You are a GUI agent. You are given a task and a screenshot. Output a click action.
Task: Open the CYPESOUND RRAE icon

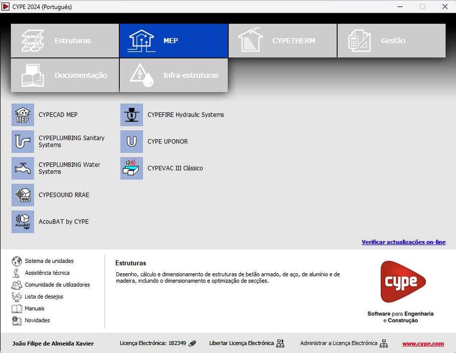(x=23, y=195)
